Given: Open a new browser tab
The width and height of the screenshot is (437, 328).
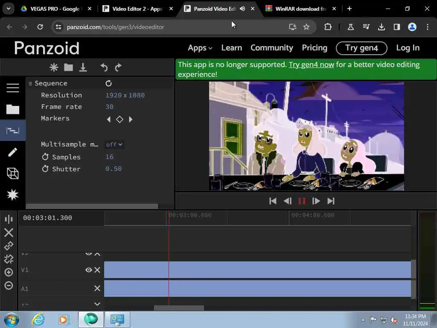Looking at the screenshot, I should [350, 9].
